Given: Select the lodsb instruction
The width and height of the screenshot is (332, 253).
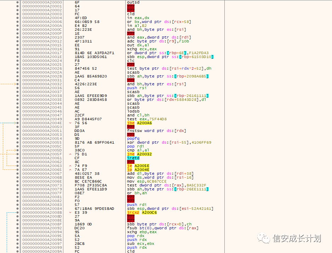Looking at the screenshot, I should (133, 111).
